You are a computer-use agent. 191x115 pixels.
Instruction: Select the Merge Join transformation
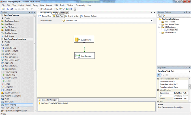click(9, 87)
